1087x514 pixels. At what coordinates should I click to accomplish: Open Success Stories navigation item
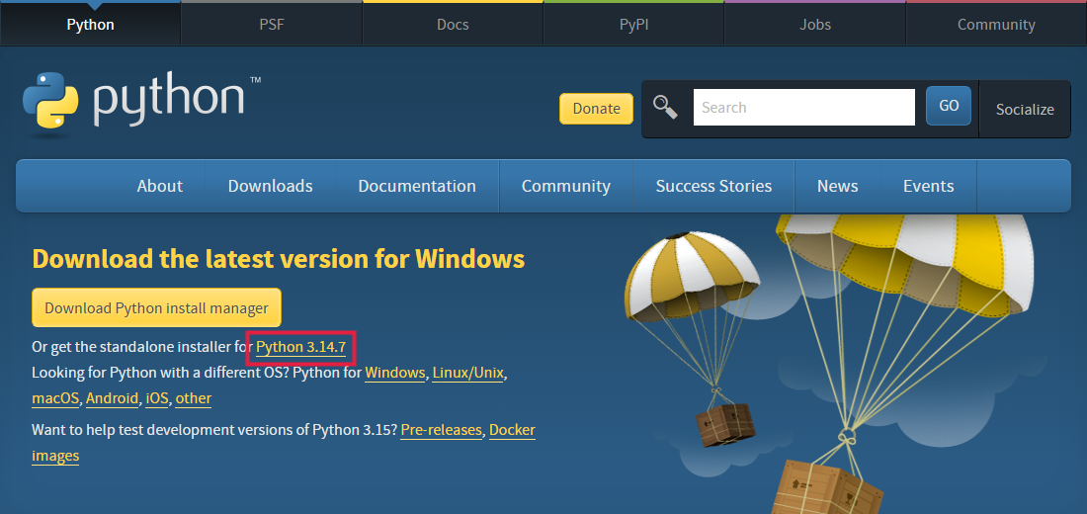(x=713, y=186)
